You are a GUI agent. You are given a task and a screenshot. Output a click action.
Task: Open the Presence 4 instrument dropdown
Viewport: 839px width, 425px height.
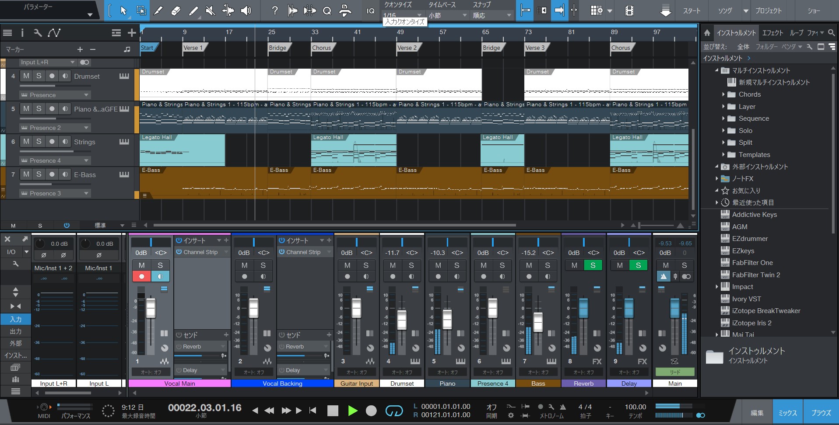(86, 160)
